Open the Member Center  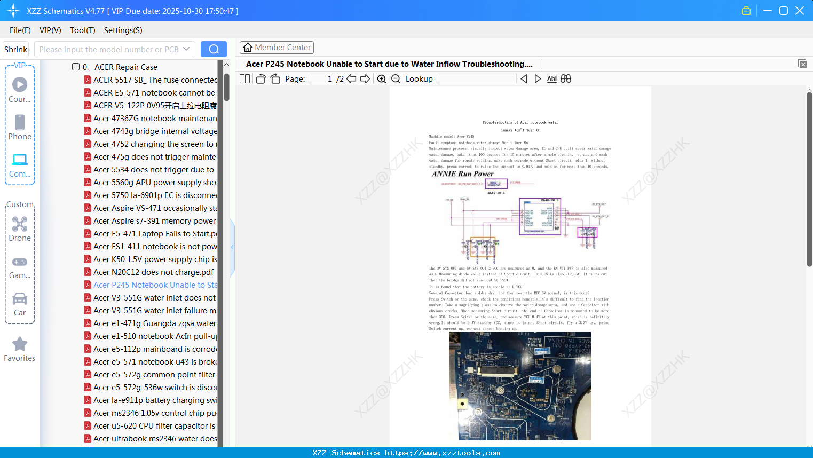click(277, 48)
